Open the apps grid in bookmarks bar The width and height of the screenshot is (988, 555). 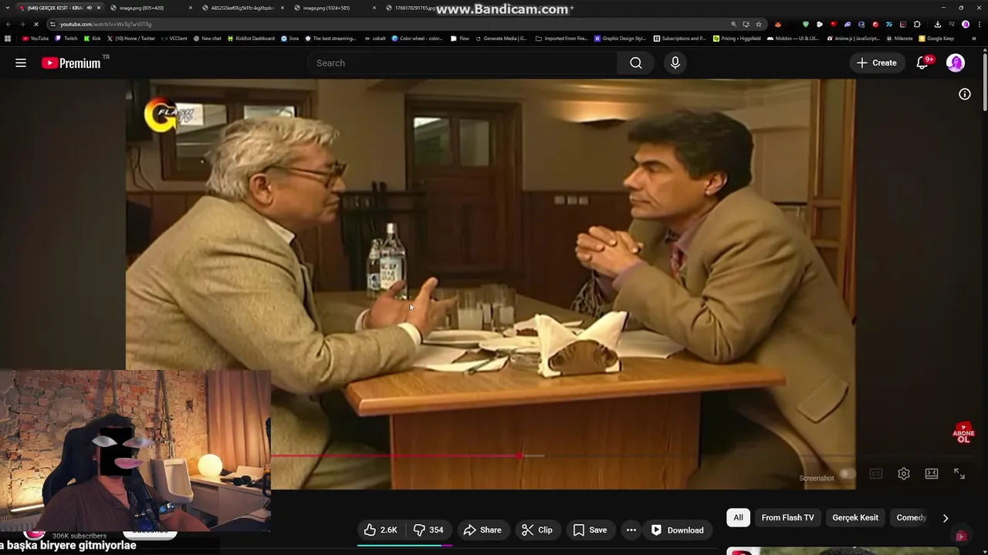coord(8,38)
